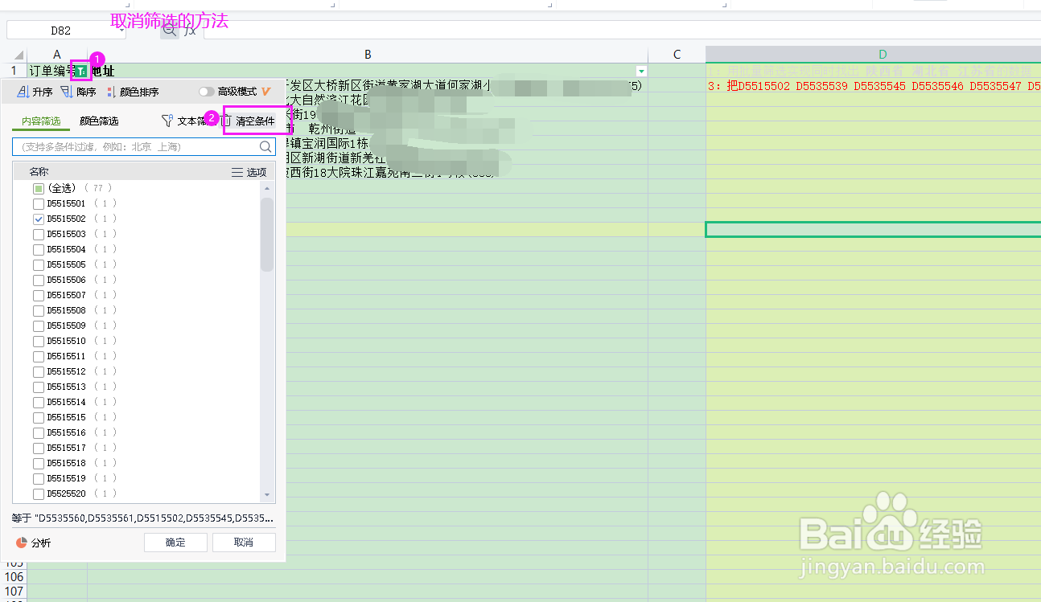
Task: Switch to the 内容筛选 tab
Action: pyautogui.click(x=41, y=121)
